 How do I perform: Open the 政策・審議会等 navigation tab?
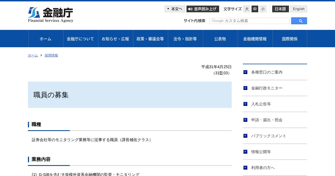tap(150, 39)
